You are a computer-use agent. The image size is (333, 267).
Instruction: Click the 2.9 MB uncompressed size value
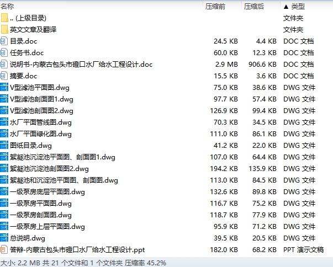point(226,64)
